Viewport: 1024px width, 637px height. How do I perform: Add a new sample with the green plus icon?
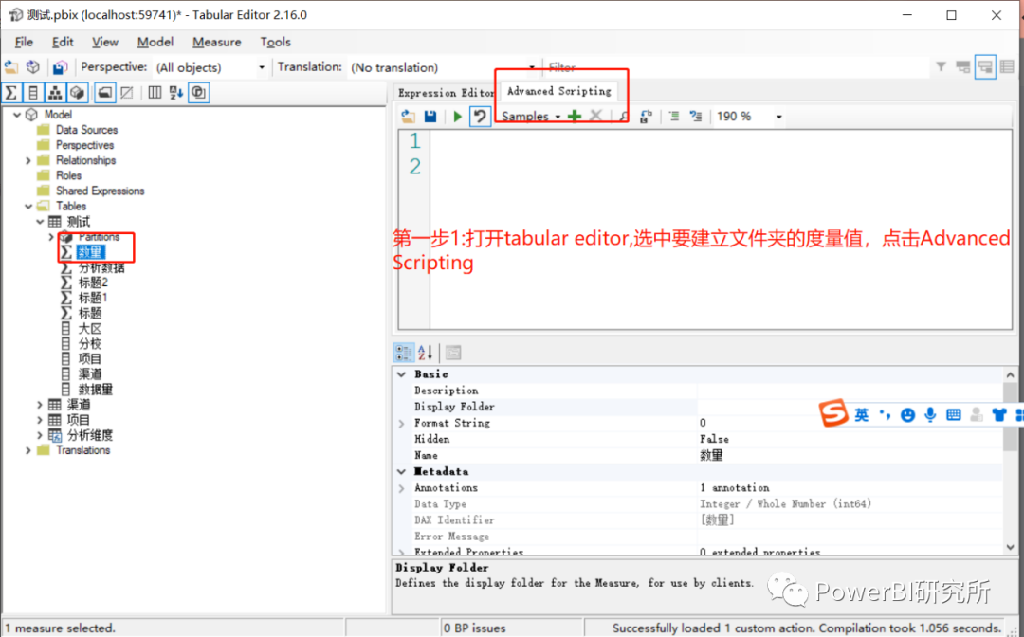[x=575, y=116]
